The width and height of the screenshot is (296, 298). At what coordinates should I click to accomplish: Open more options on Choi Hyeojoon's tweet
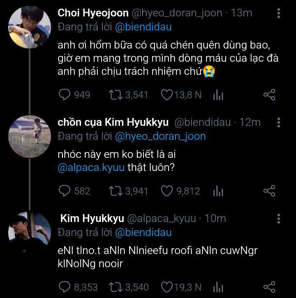[279, 13]
